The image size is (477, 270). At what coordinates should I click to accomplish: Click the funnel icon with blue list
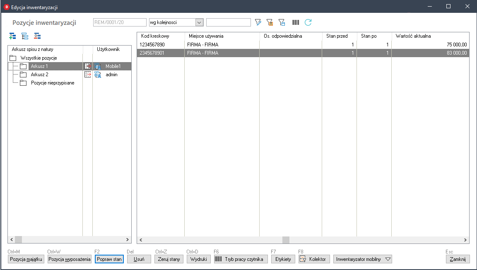click(282, 22)
